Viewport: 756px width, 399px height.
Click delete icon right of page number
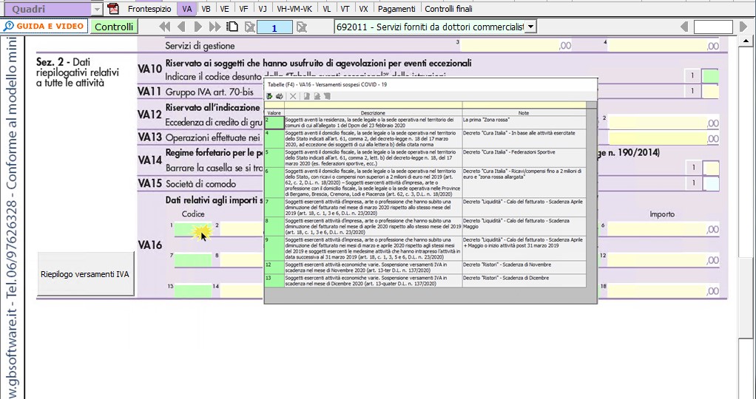(301, 27)
